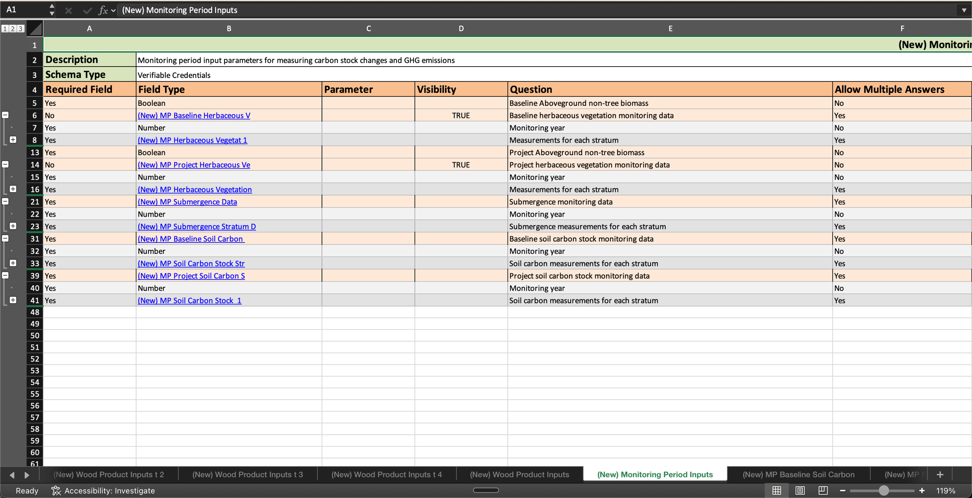This screenshot has width=972, height=498.
Task: Add a new sheet with plus icon
Action: tap(940, 474)
